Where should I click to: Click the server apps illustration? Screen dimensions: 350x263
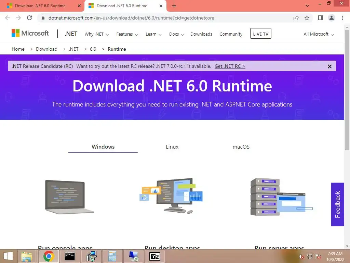(282, 197)
